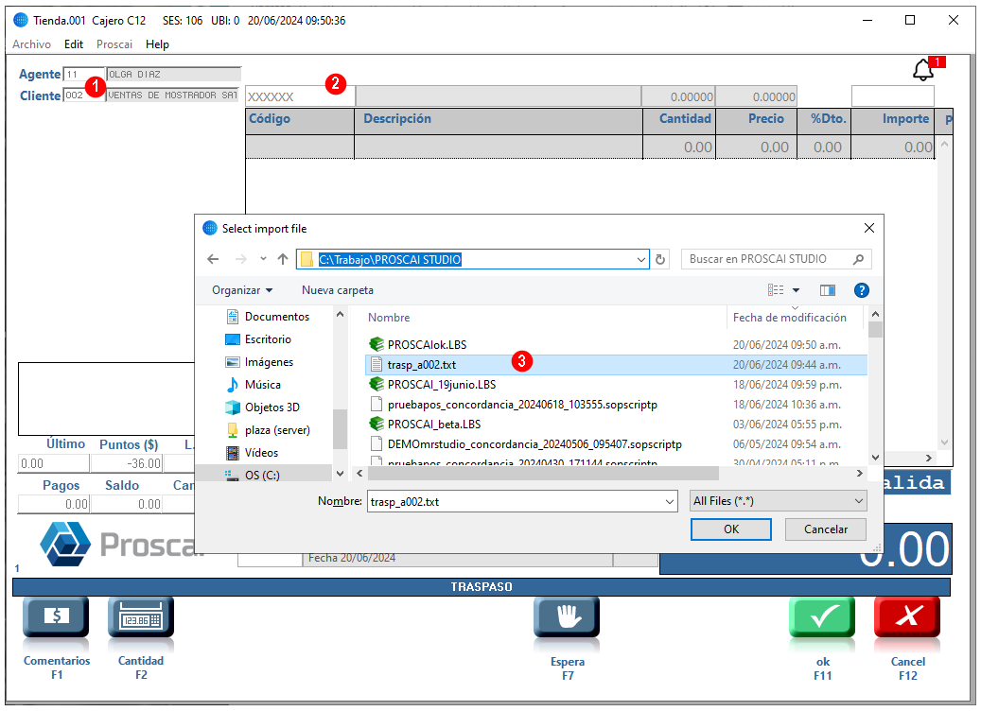Click the view layout icon
The height and width of the screenshot is (711, 981).
click(776, 290)
